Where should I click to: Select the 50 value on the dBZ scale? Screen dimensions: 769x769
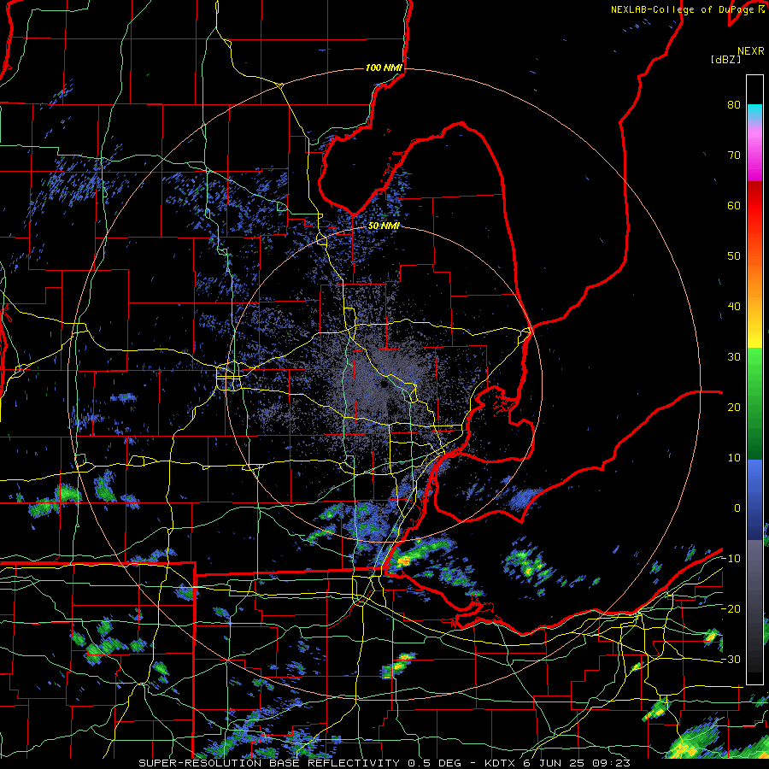pyautogui.click(x=734, y=256)
